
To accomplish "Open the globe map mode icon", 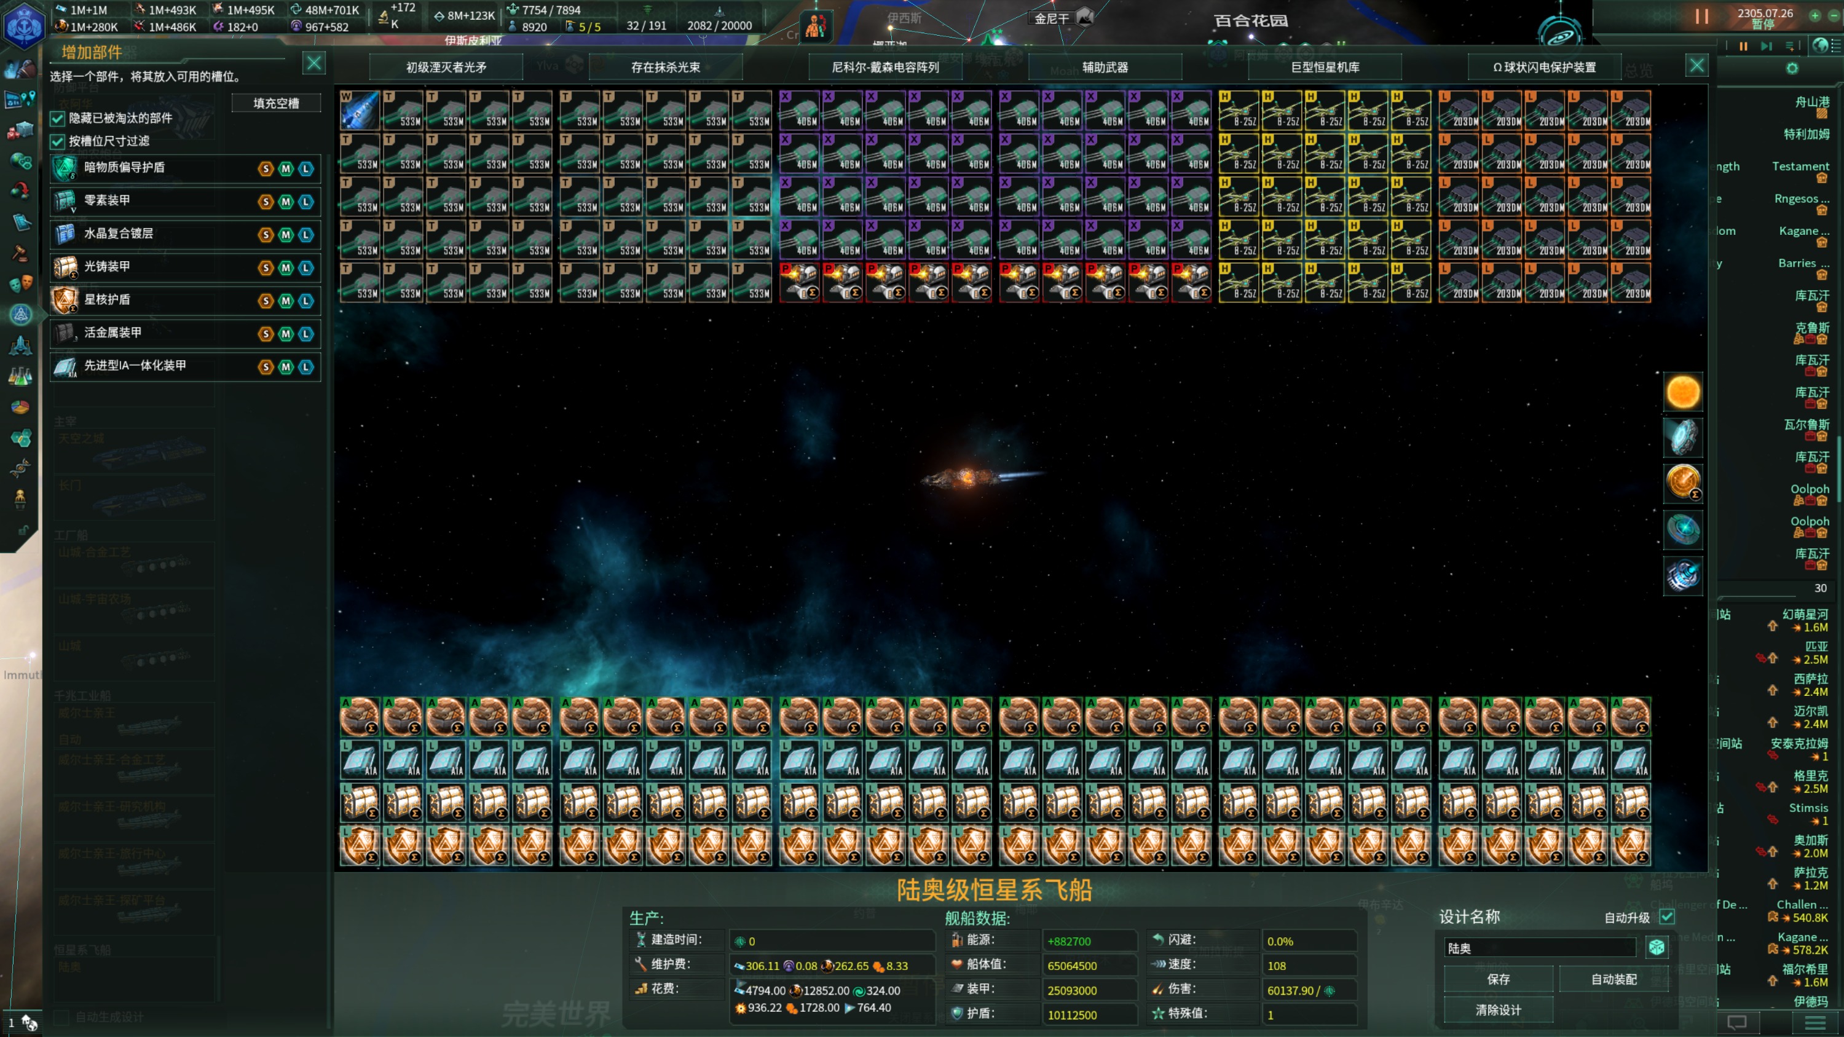I will [1821, 46].
